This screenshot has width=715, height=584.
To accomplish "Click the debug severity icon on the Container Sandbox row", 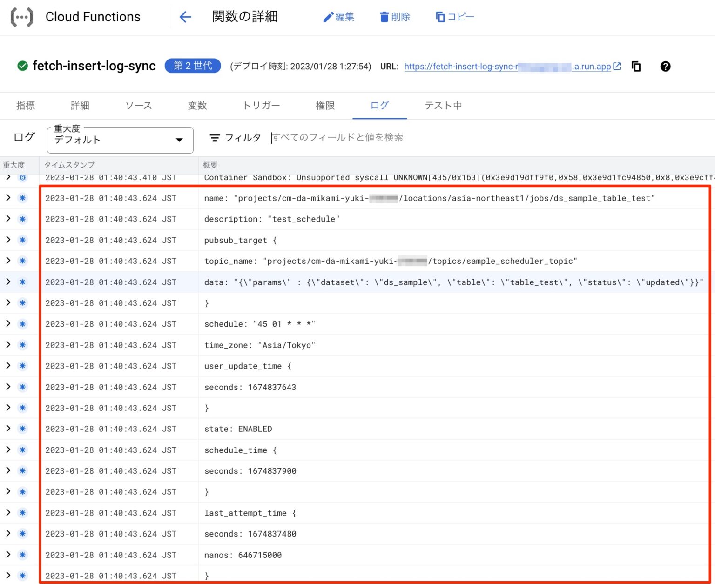I will 21,177.
